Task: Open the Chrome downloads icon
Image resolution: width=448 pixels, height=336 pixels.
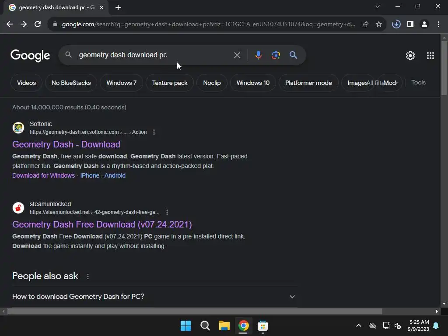Action: click(x=396, y=24)
